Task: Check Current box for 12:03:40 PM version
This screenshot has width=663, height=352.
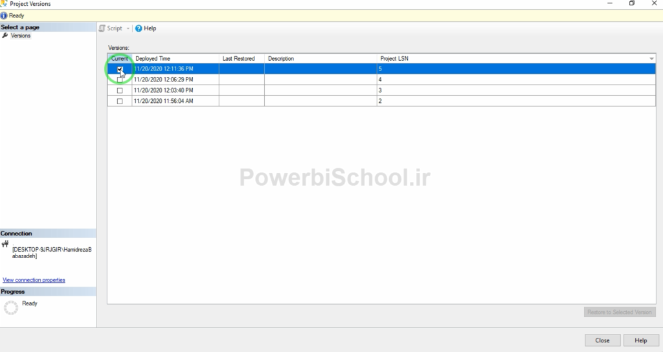Action: (x=120, y=91)
